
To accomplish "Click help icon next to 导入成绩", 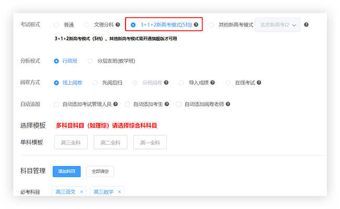I will pos(213,83).
